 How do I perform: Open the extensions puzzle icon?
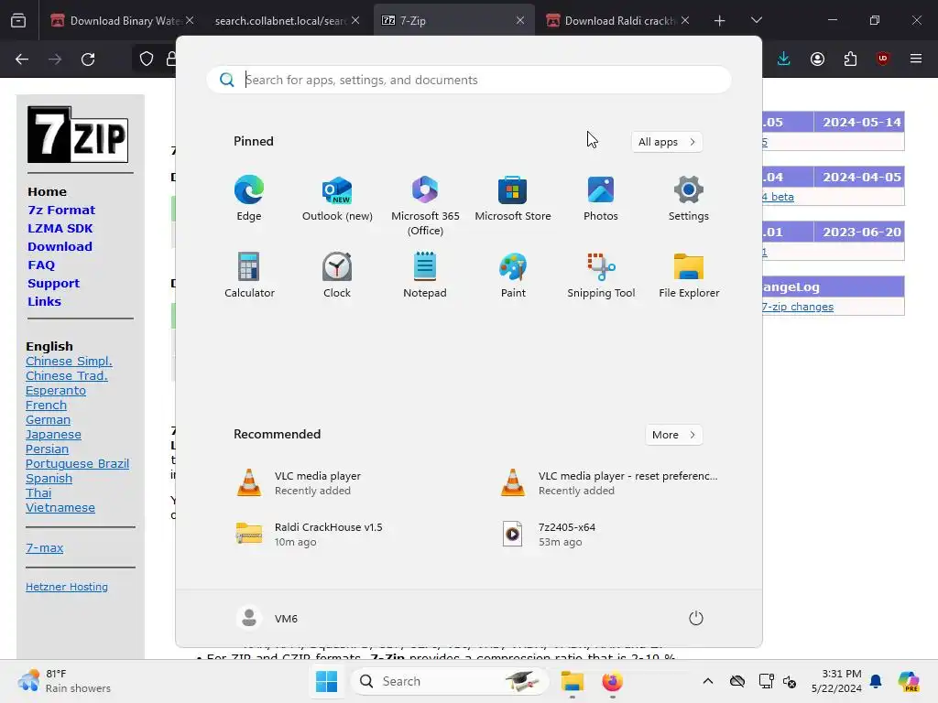[x=850, y=59]
